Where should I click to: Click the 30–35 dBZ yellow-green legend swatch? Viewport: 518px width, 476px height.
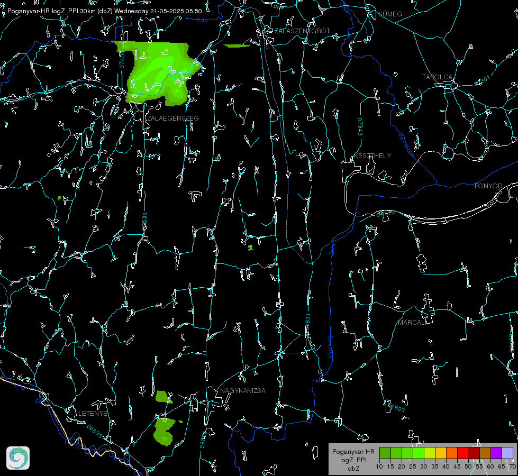(430, 453)
